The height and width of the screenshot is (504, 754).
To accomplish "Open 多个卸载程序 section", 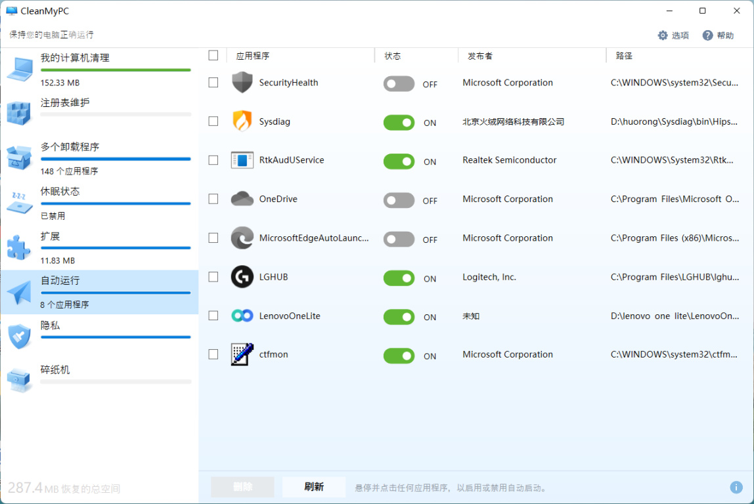I will 99,159.
